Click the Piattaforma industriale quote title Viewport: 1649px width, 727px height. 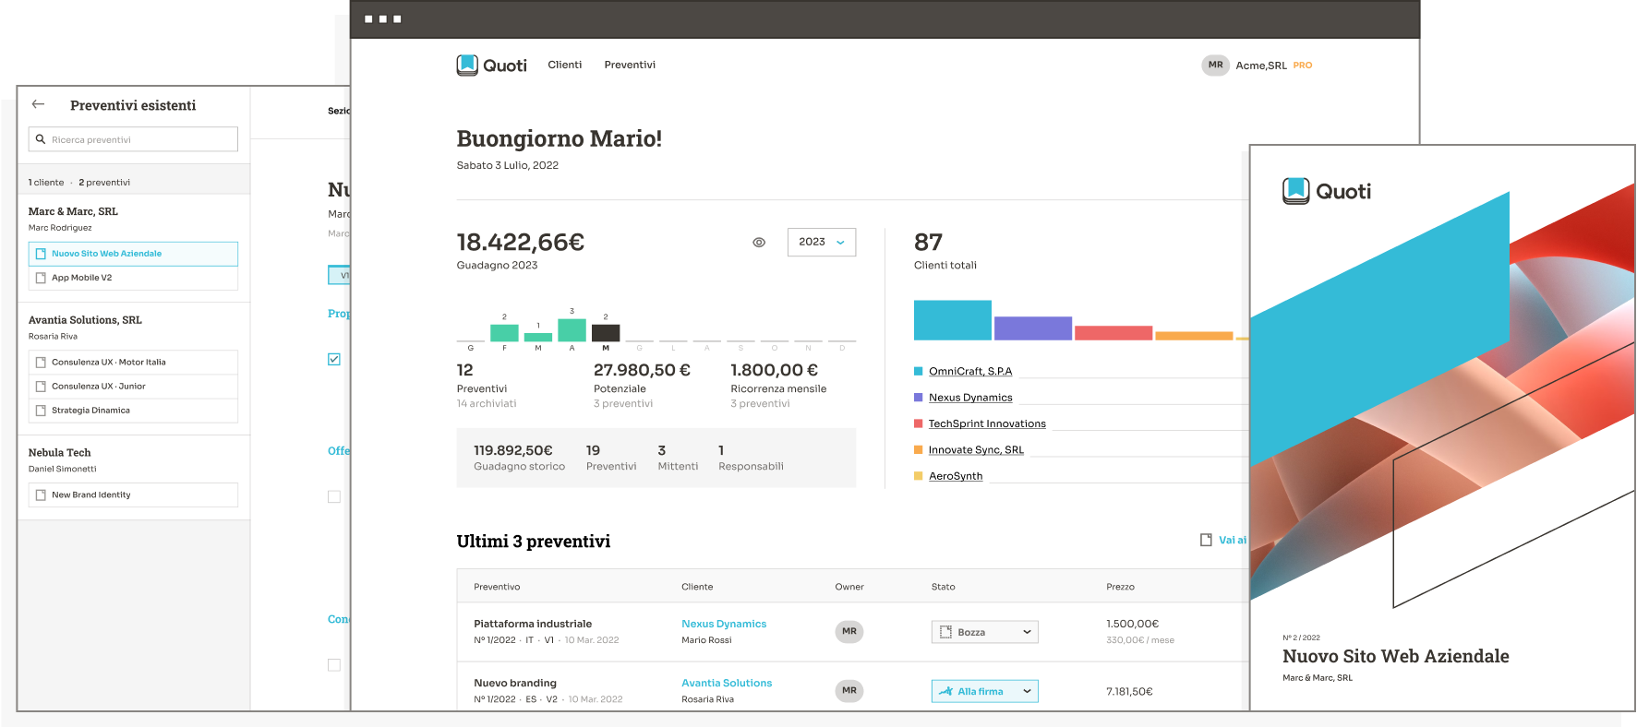(533, 624)
